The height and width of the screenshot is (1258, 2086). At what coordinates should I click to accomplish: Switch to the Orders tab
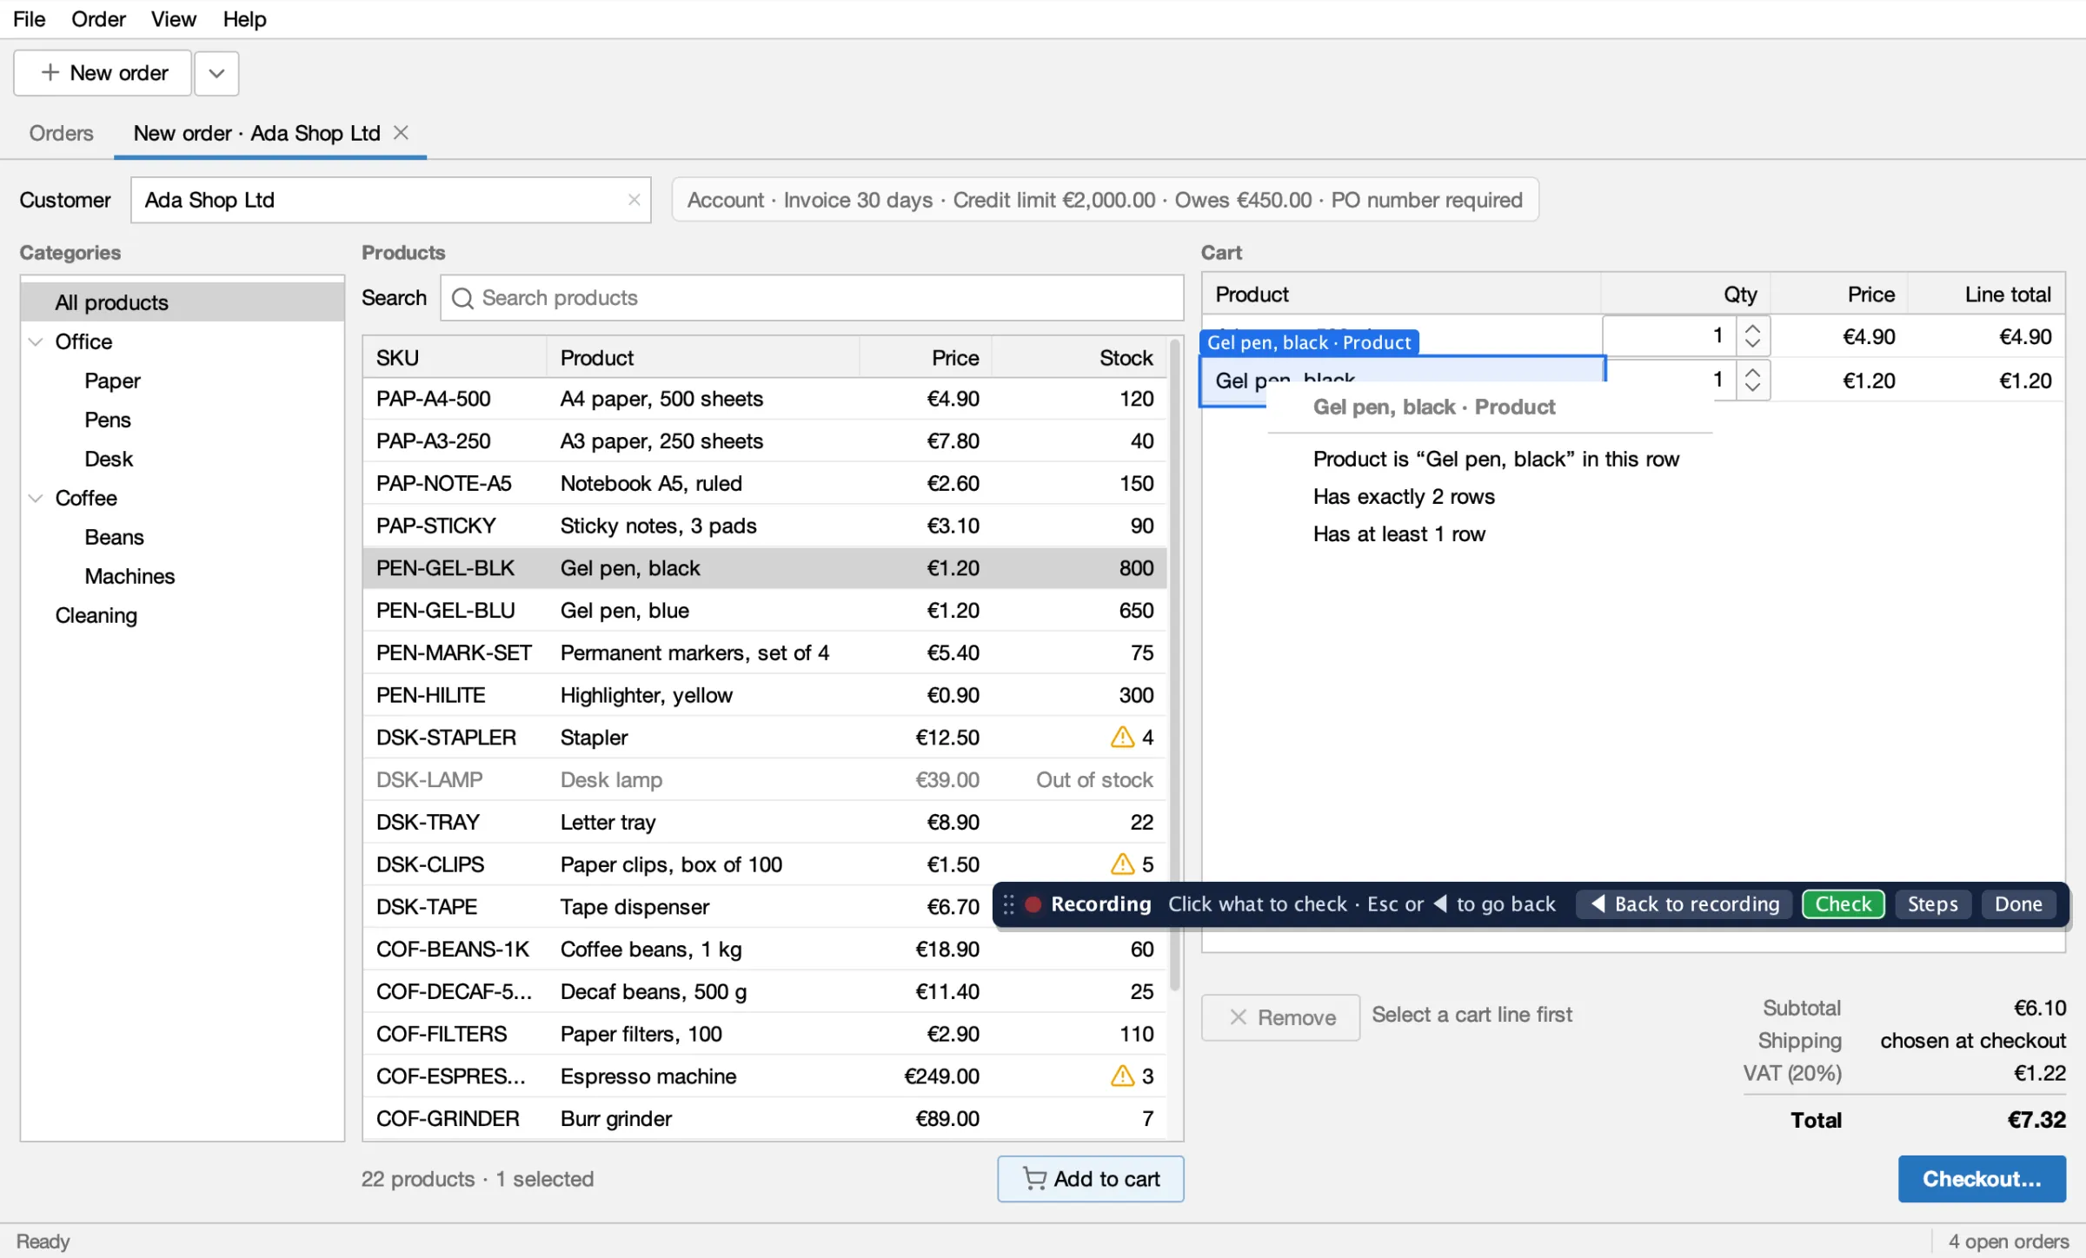61,133
